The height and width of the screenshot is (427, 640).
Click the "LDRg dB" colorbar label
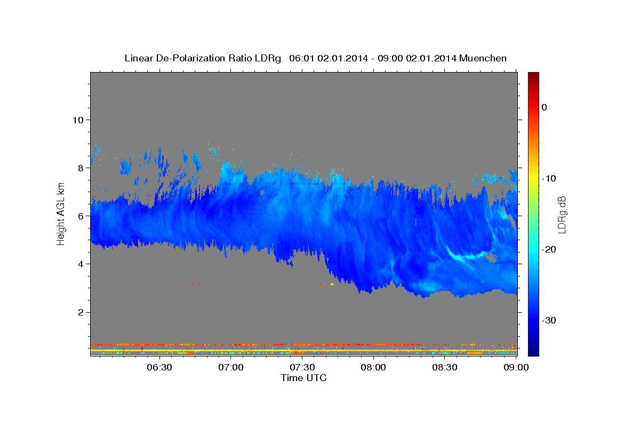point(561,215)
